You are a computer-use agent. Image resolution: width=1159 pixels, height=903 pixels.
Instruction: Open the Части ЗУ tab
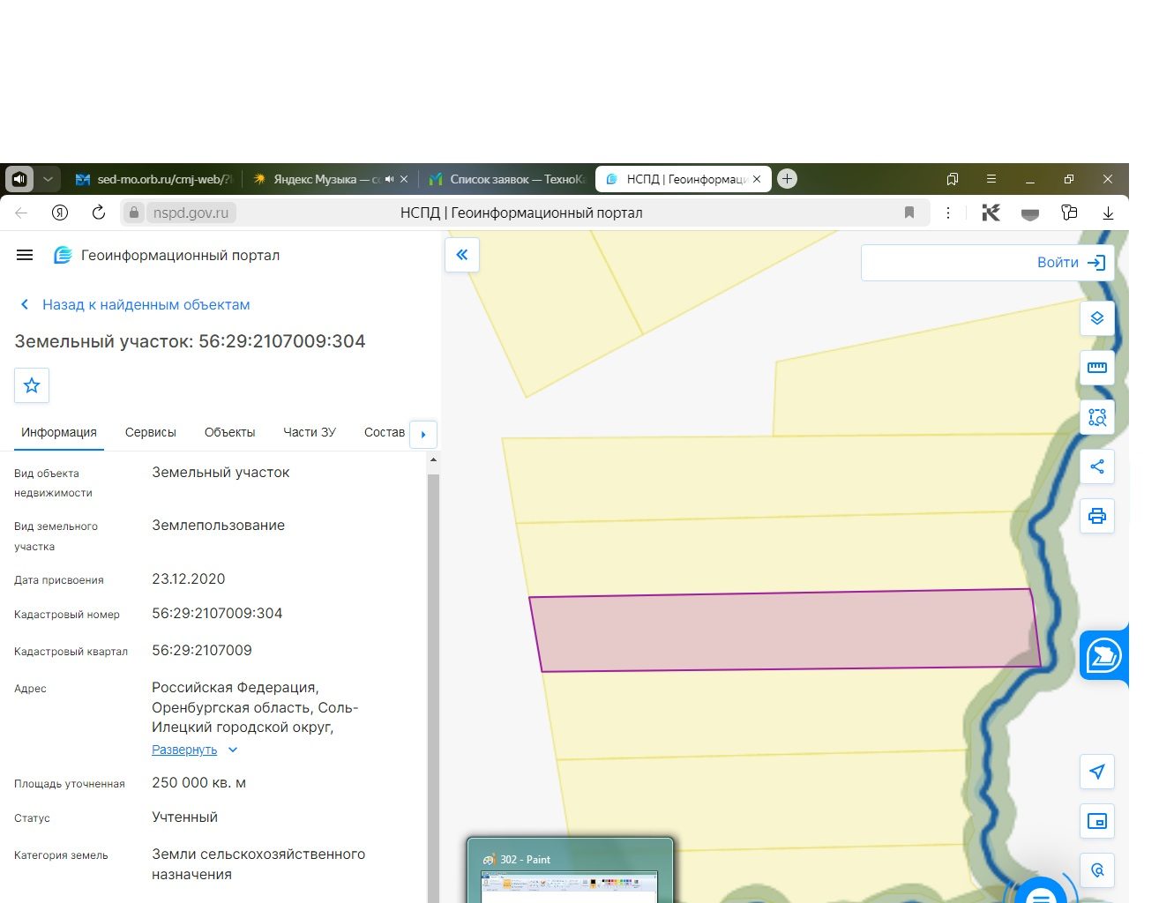[310, 432]
